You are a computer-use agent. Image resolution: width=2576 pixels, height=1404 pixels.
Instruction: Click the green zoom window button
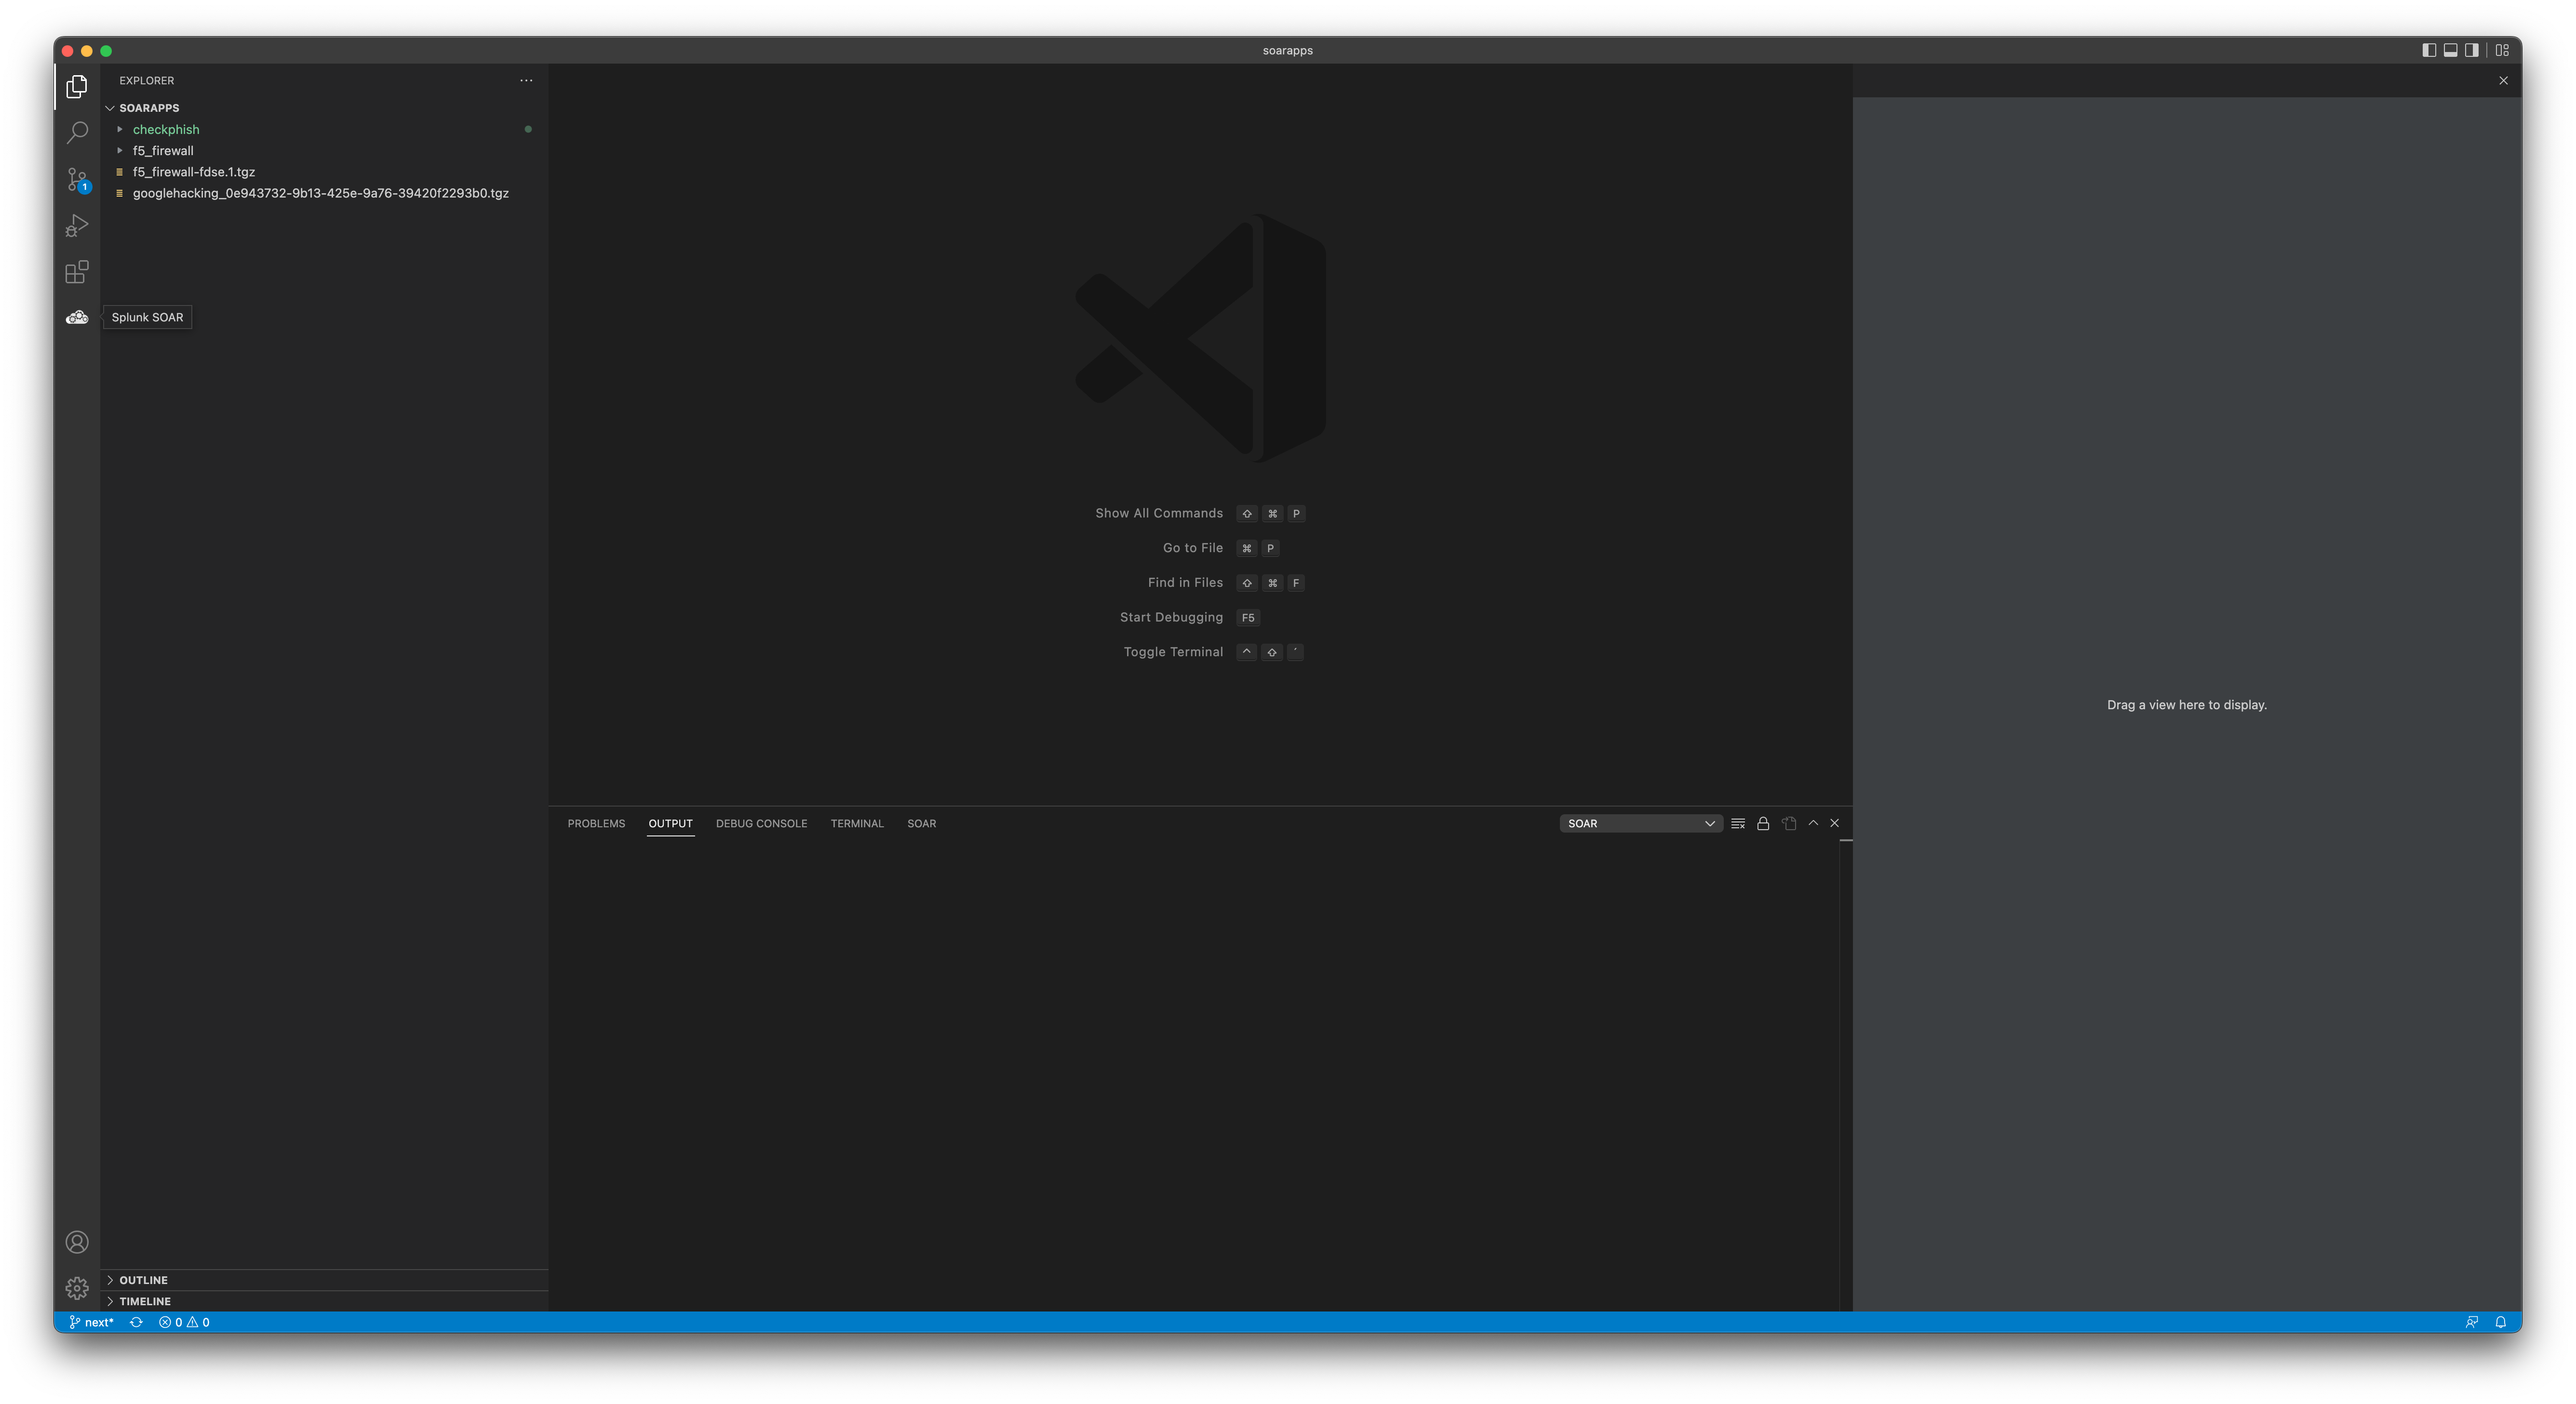[106, 51]
